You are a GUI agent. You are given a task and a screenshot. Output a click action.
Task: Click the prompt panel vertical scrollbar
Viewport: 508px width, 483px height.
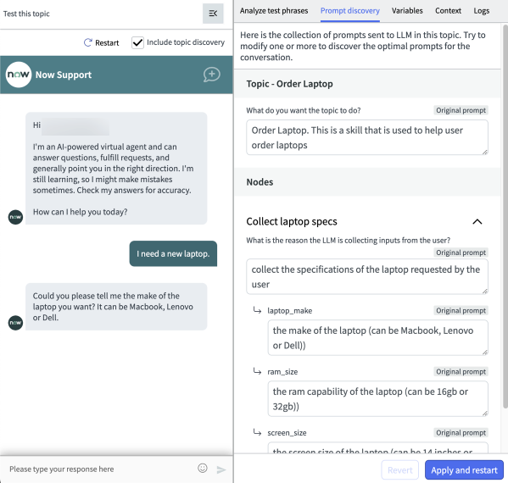(x=505, y=215)
